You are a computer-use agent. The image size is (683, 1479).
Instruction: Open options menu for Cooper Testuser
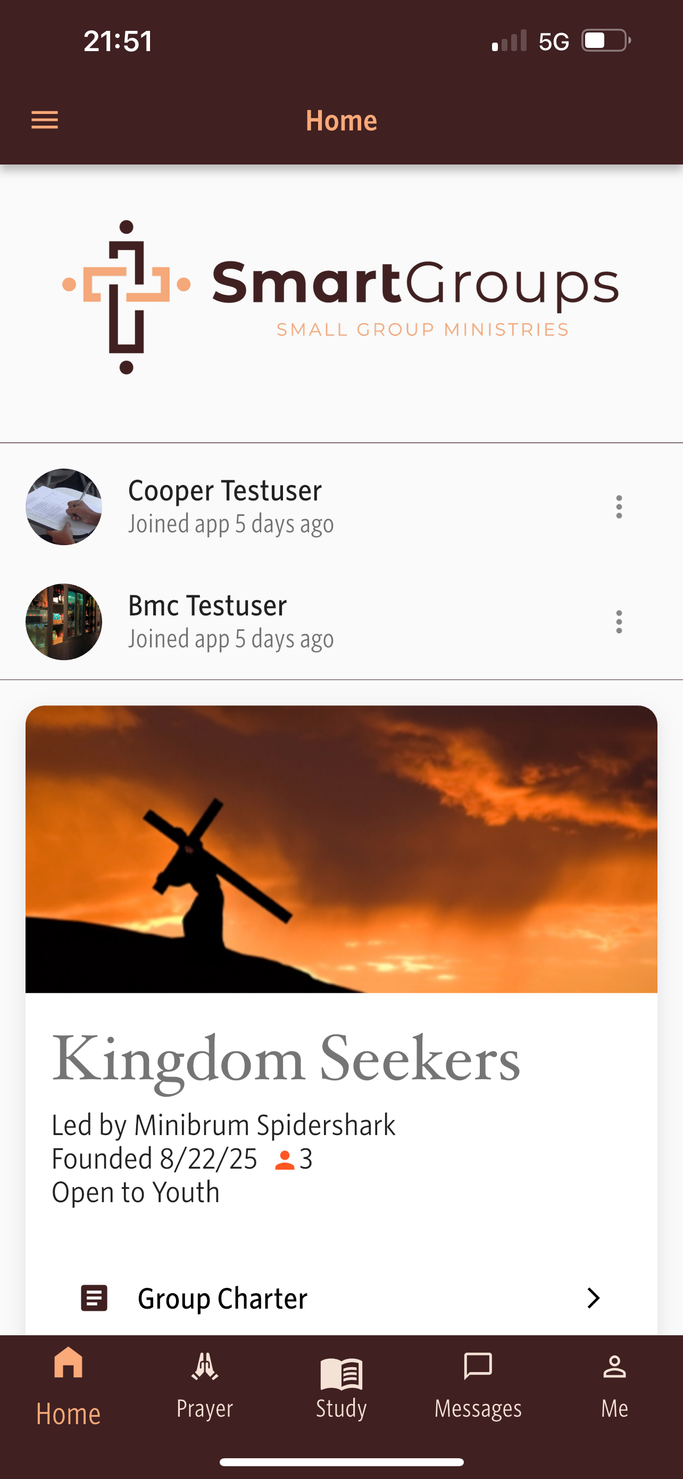(x=618, y=507)
